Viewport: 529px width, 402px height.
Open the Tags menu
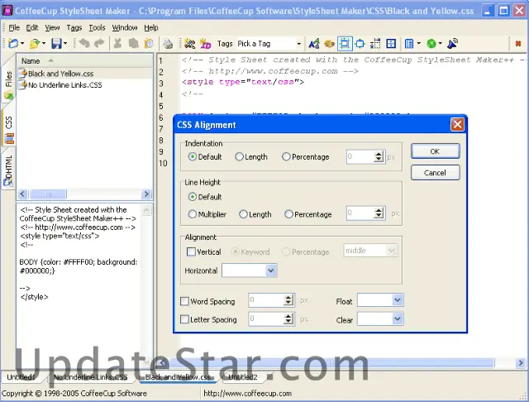pos(74,27)
